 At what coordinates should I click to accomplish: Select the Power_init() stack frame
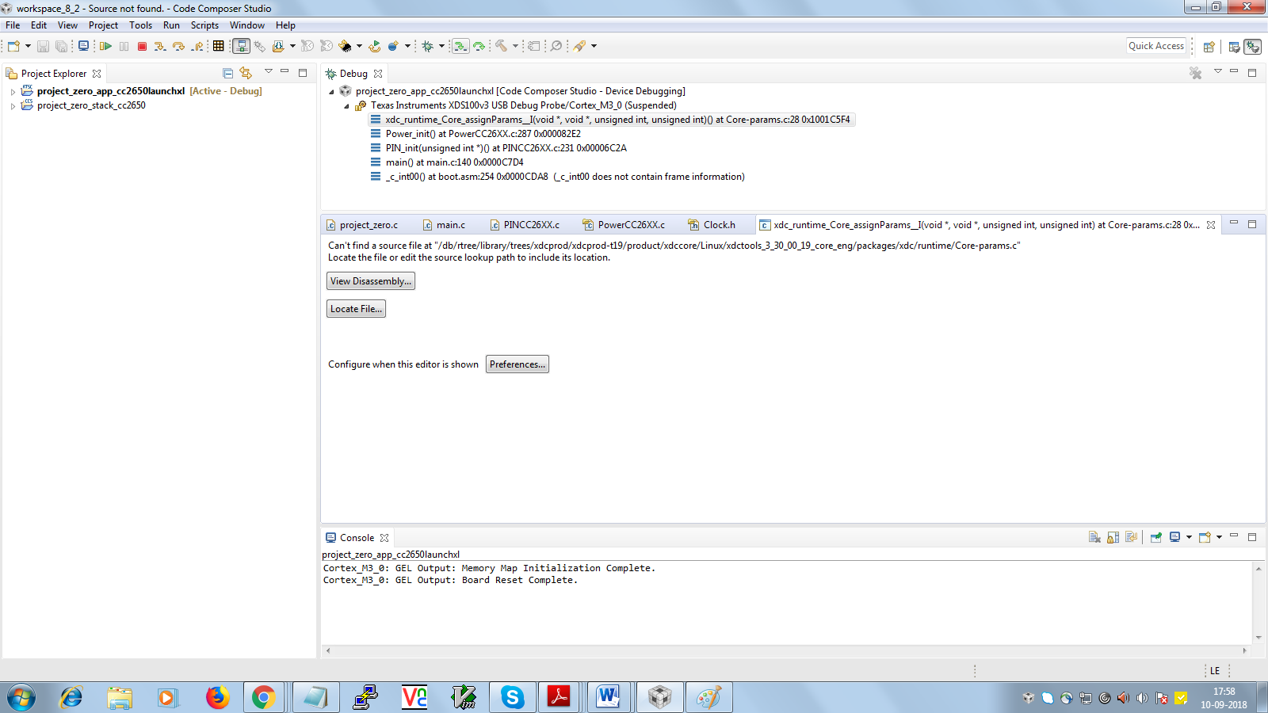tap(483, 134)
